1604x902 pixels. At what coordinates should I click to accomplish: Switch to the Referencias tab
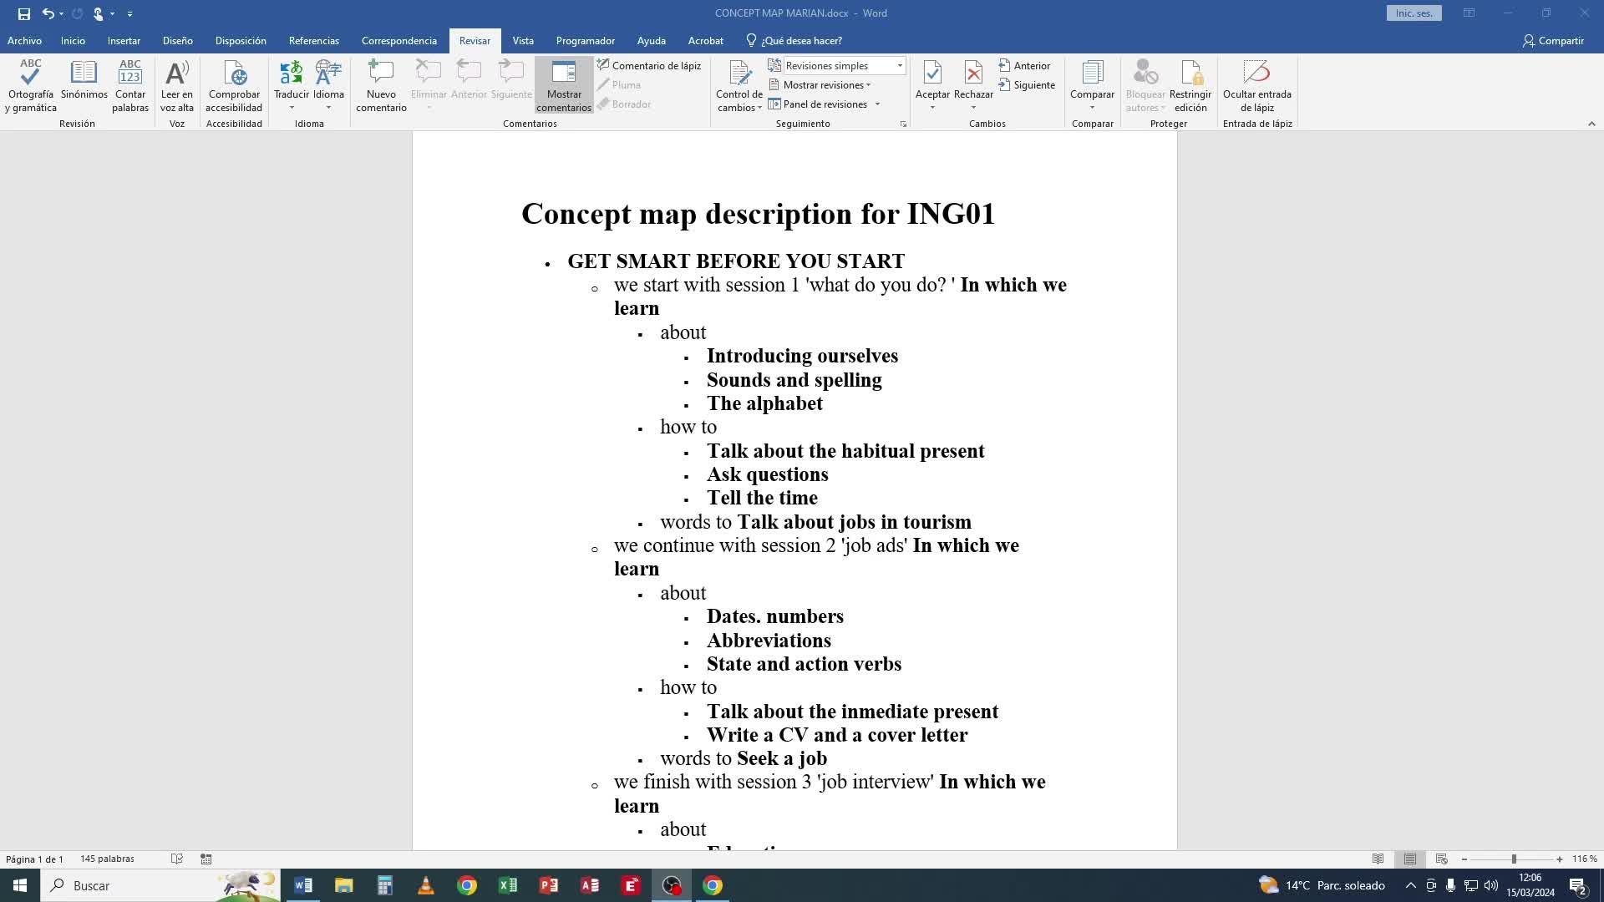313,41
